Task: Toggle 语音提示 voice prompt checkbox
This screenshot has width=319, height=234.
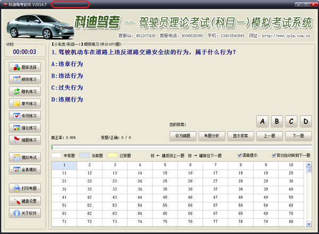Action: coord(241,156)
